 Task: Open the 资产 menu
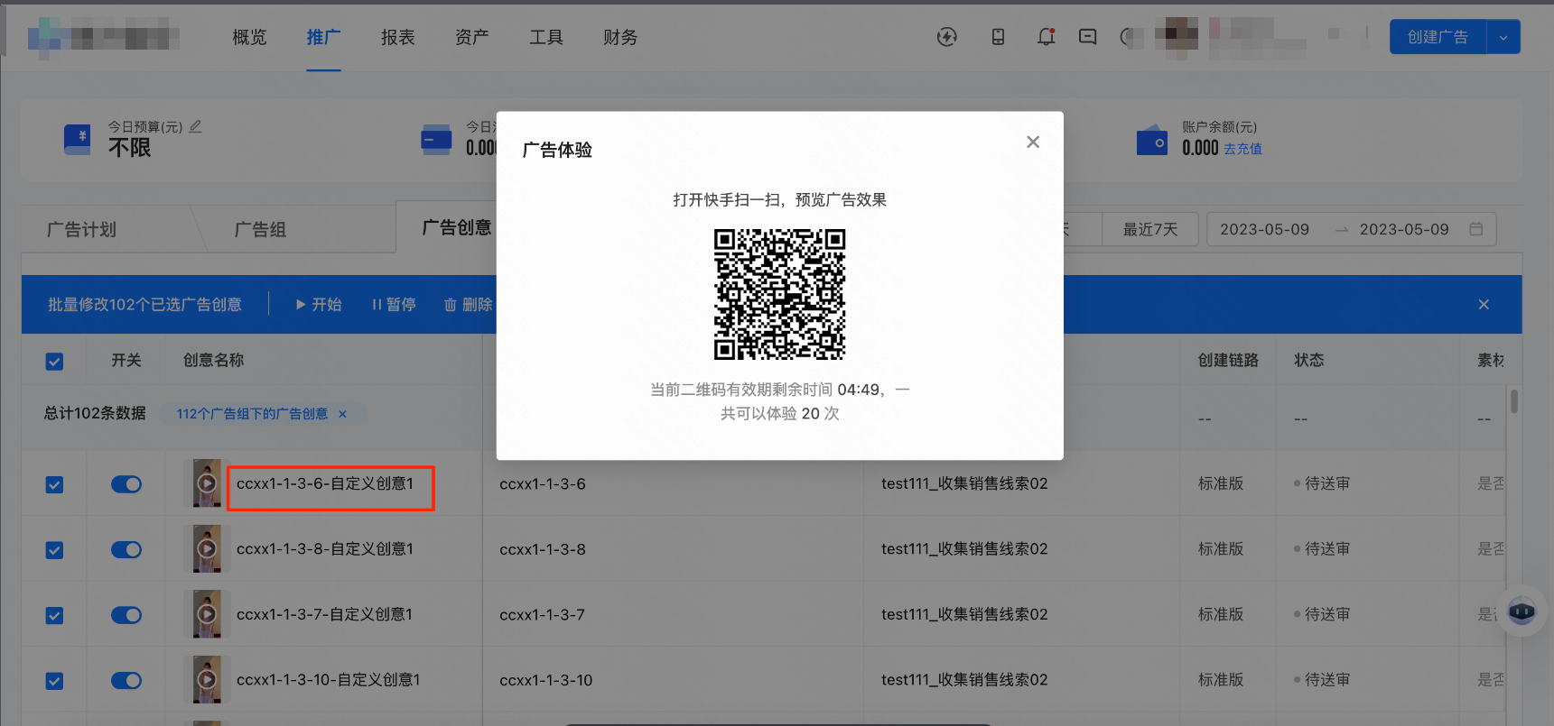click(471, 37)
